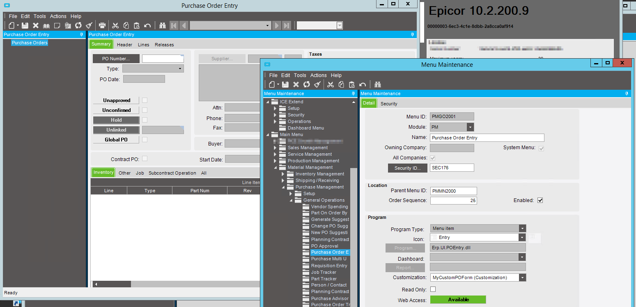Click the Copy icon in Purchase Order Entry toolbar
The height and width of the screenshot is (307, 636).
[126, 25]
